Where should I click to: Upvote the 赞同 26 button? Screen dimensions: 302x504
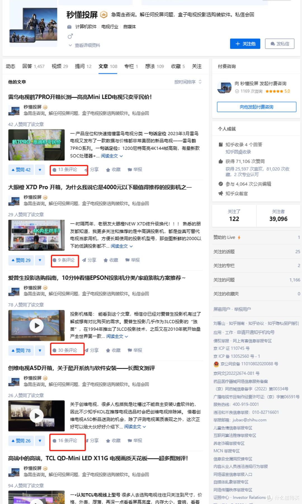coord(21,441)
